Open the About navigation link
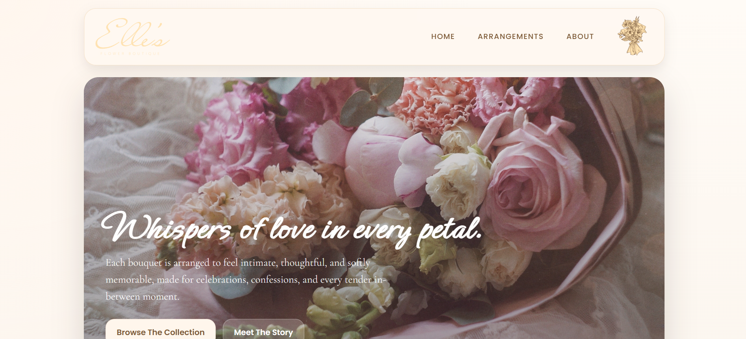This screenshot has width=746, height=339. tap(580, 37)
